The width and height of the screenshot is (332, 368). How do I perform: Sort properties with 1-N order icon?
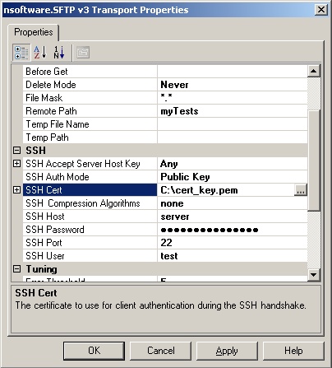59,53
